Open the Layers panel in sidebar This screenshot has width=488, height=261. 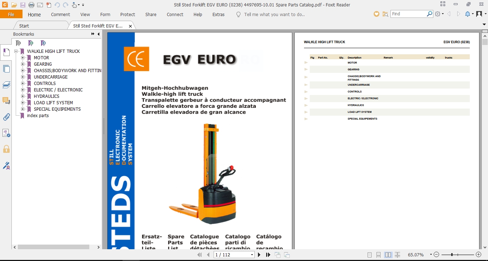tap(6, 85)
